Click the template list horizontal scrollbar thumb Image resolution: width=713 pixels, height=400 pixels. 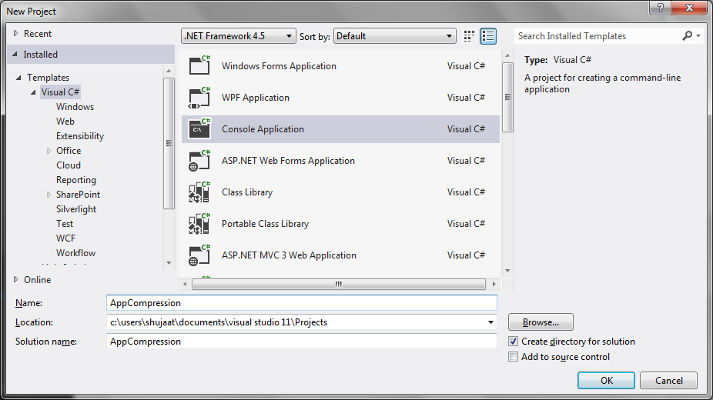point(339,284)
